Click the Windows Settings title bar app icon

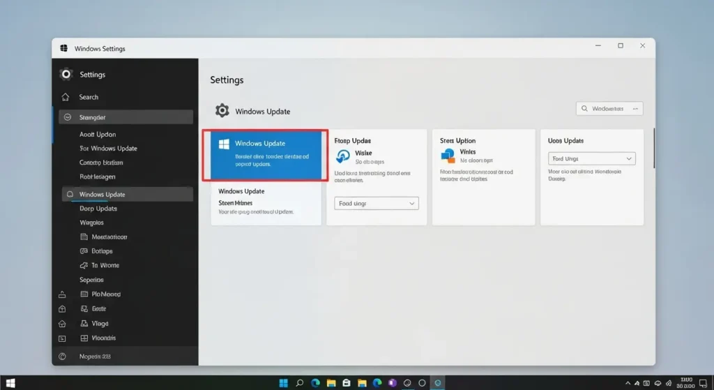[63, 48]
